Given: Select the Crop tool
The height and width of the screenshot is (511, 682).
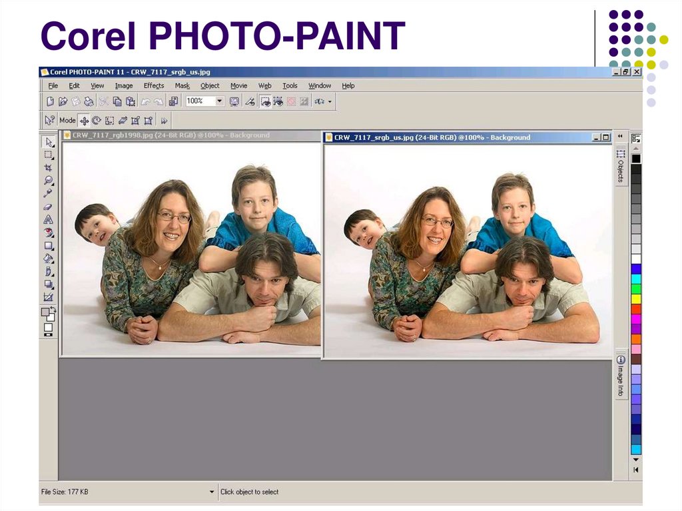Looking at the screenshot, I should coord(49,168).
